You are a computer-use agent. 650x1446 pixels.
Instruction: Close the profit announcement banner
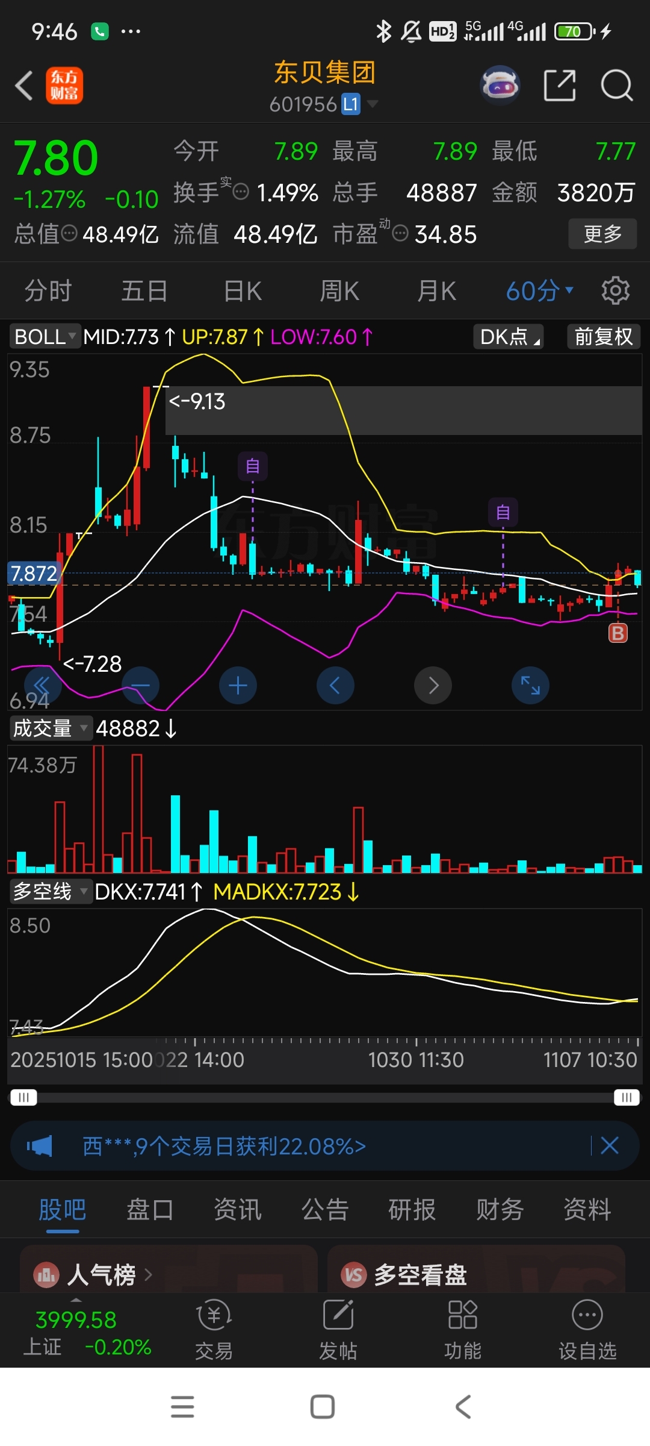pyautogui.click(x=610, y=1145)
